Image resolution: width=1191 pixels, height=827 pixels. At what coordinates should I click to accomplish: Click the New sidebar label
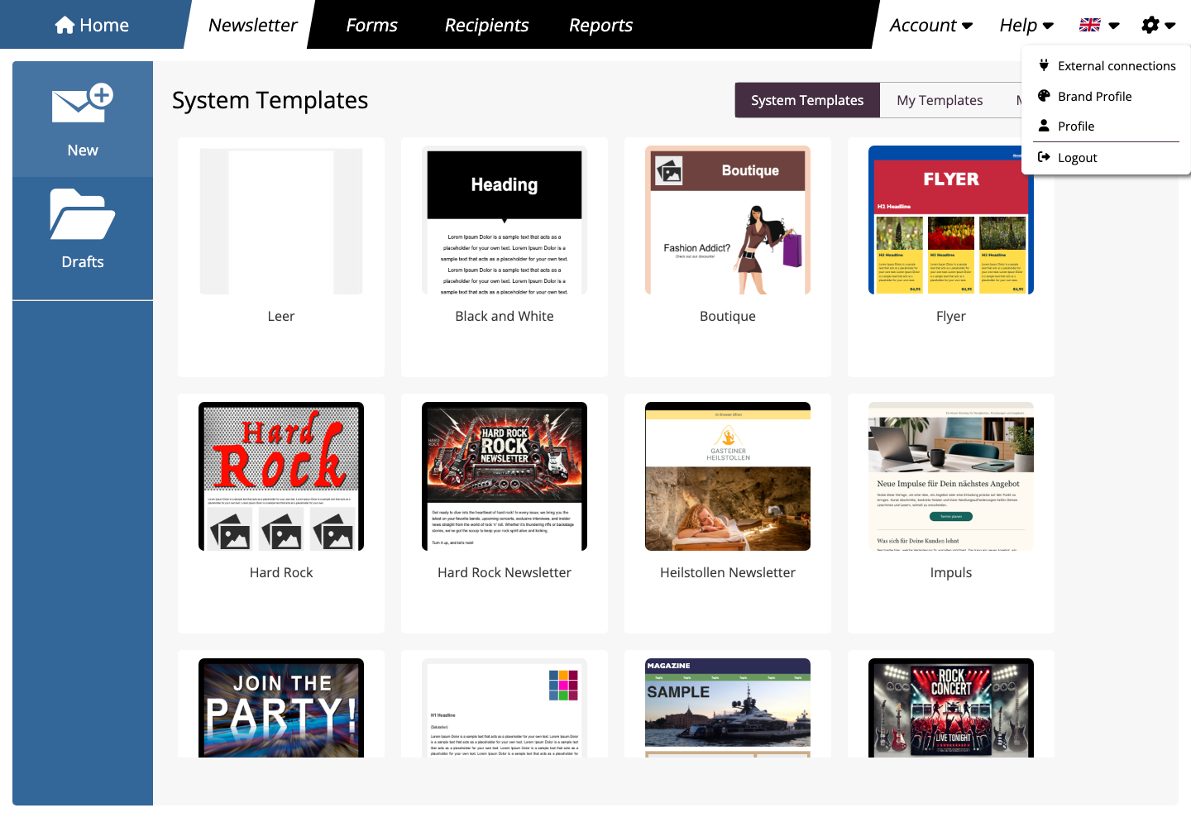coord(83,150)
